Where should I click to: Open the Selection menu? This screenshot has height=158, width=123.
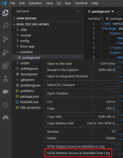[x=35, y=3]
